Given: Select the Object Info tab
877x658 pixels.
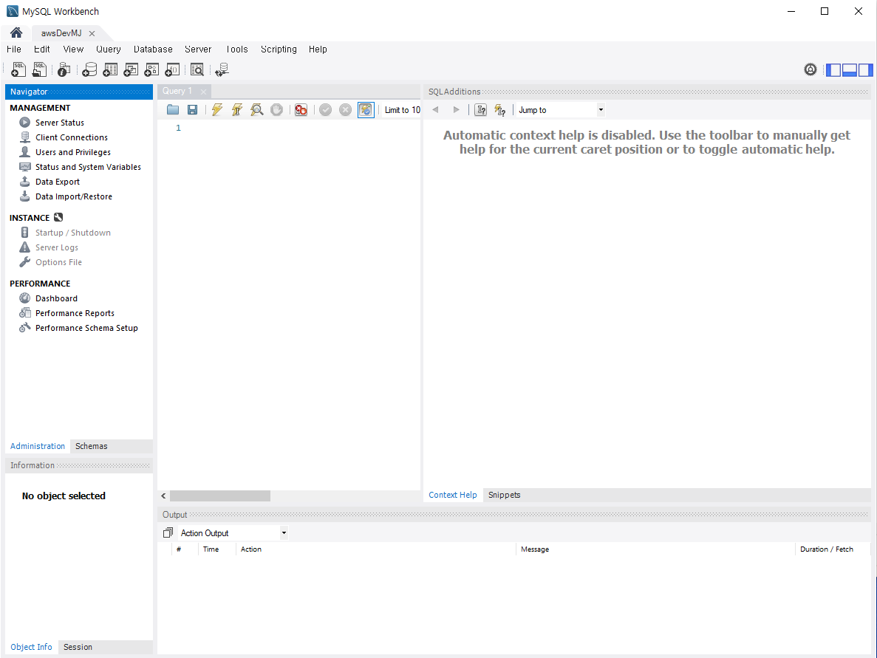Looking at the screenshot, I should 31,647.
